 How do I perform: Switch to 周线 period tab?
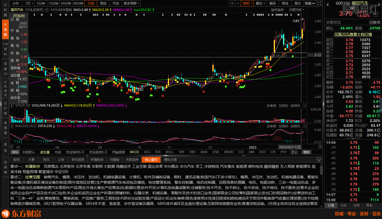point(103,3)
